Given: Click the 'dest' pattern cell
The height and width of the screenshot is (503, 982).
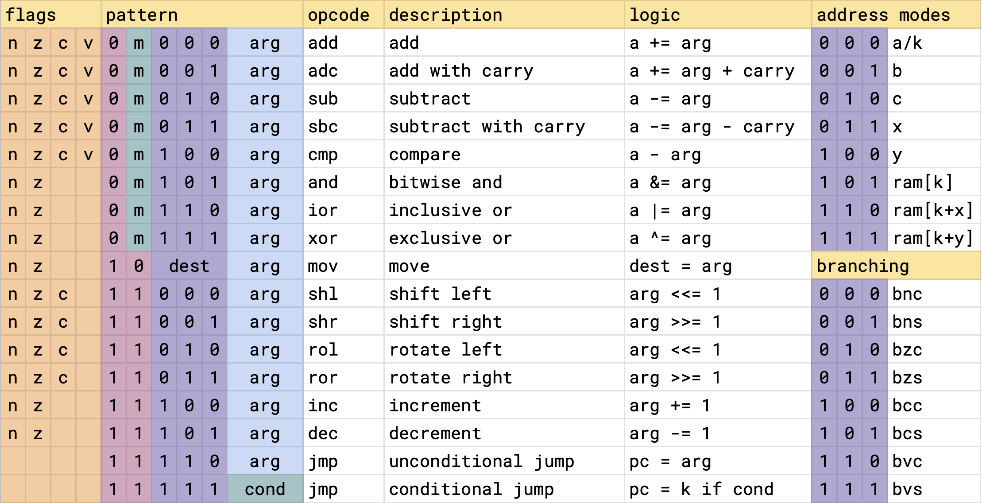Looking at the screenshot, I should pyautogui.click(x=189, y=266).
